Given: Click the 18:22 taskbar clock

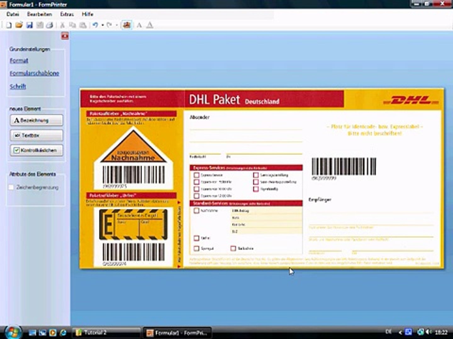Looking at the screenshot, I should 441,332.
